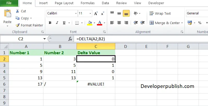
Task: Open the Name Box dropdown arrow
Action: point(45,39)
